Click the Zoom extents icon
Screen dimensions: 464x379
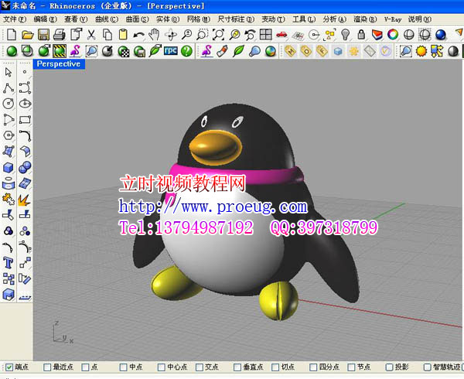218,35
